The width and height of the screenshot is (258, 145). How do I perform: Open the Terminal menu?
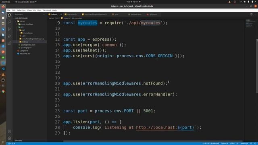click(47, 10)
